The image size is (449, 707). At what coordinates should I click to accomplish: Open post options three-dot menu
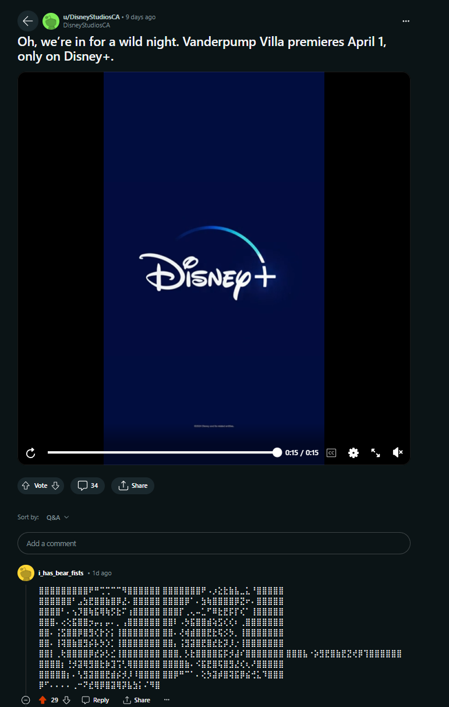click(x=406, y=21)
